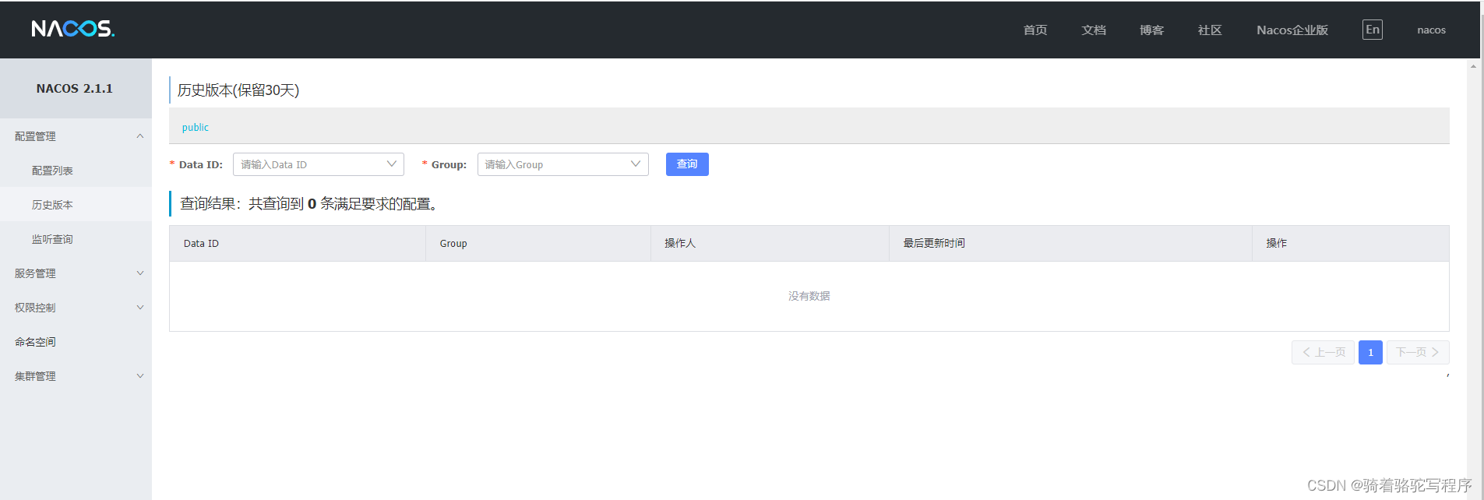Open the Group dropdown arrow
Image resolution: width=1484 pixels, height=500 pixels.
tap(635, 164)
